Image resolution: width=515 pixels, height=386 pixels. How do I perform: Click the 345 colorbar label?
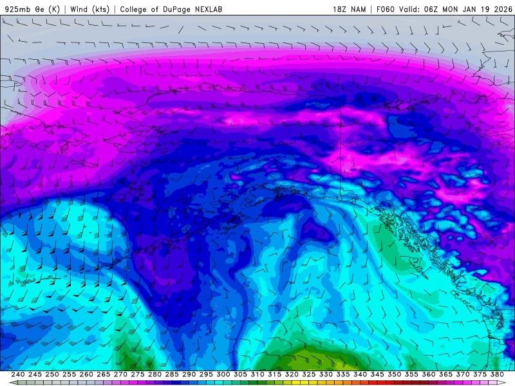377,374
